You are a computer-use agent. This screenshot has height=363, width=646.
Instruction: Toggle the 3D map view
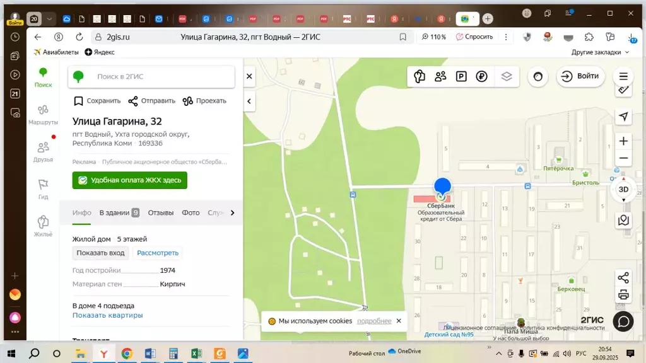tap(623, 189)
